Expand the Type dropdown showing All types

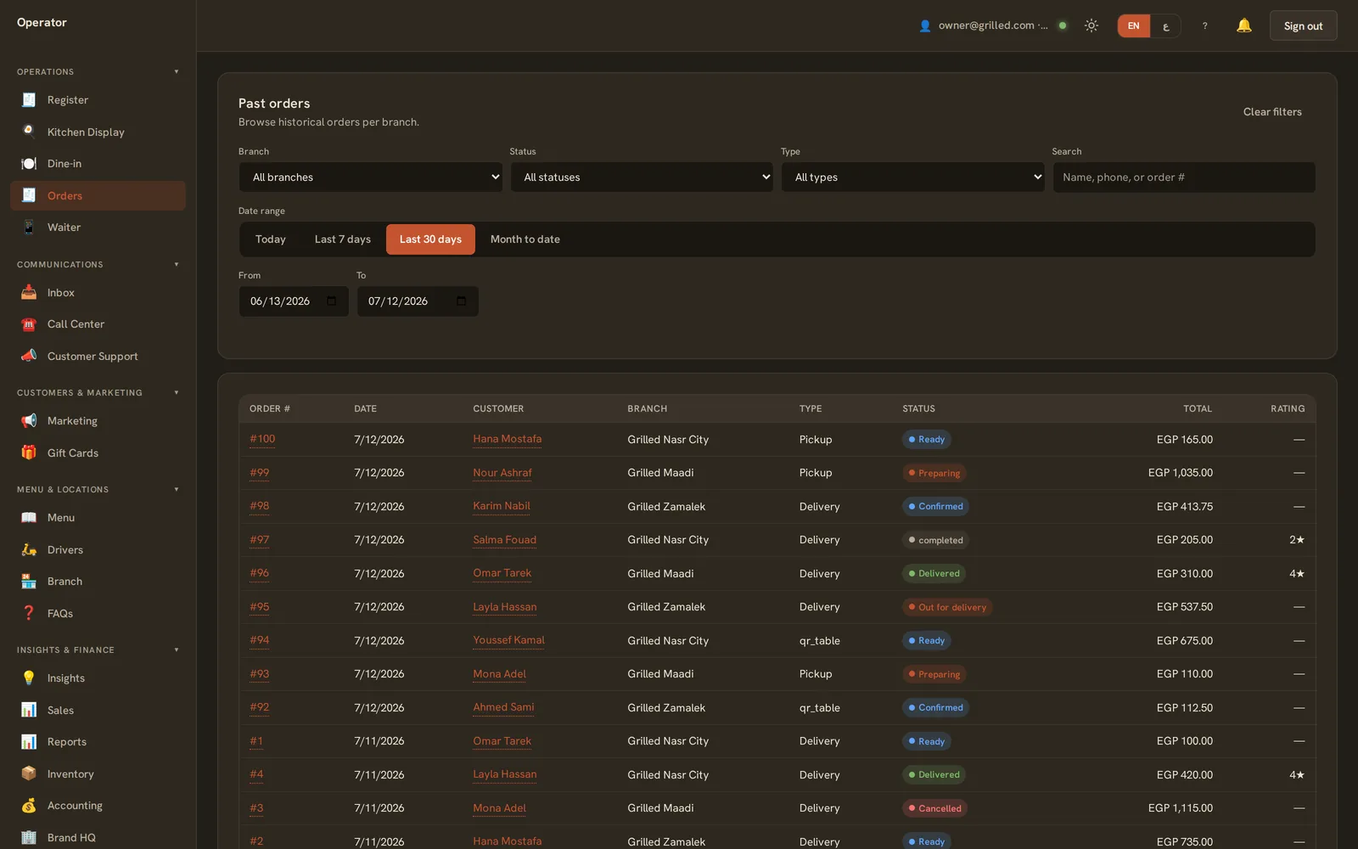[x=912, y=177]
